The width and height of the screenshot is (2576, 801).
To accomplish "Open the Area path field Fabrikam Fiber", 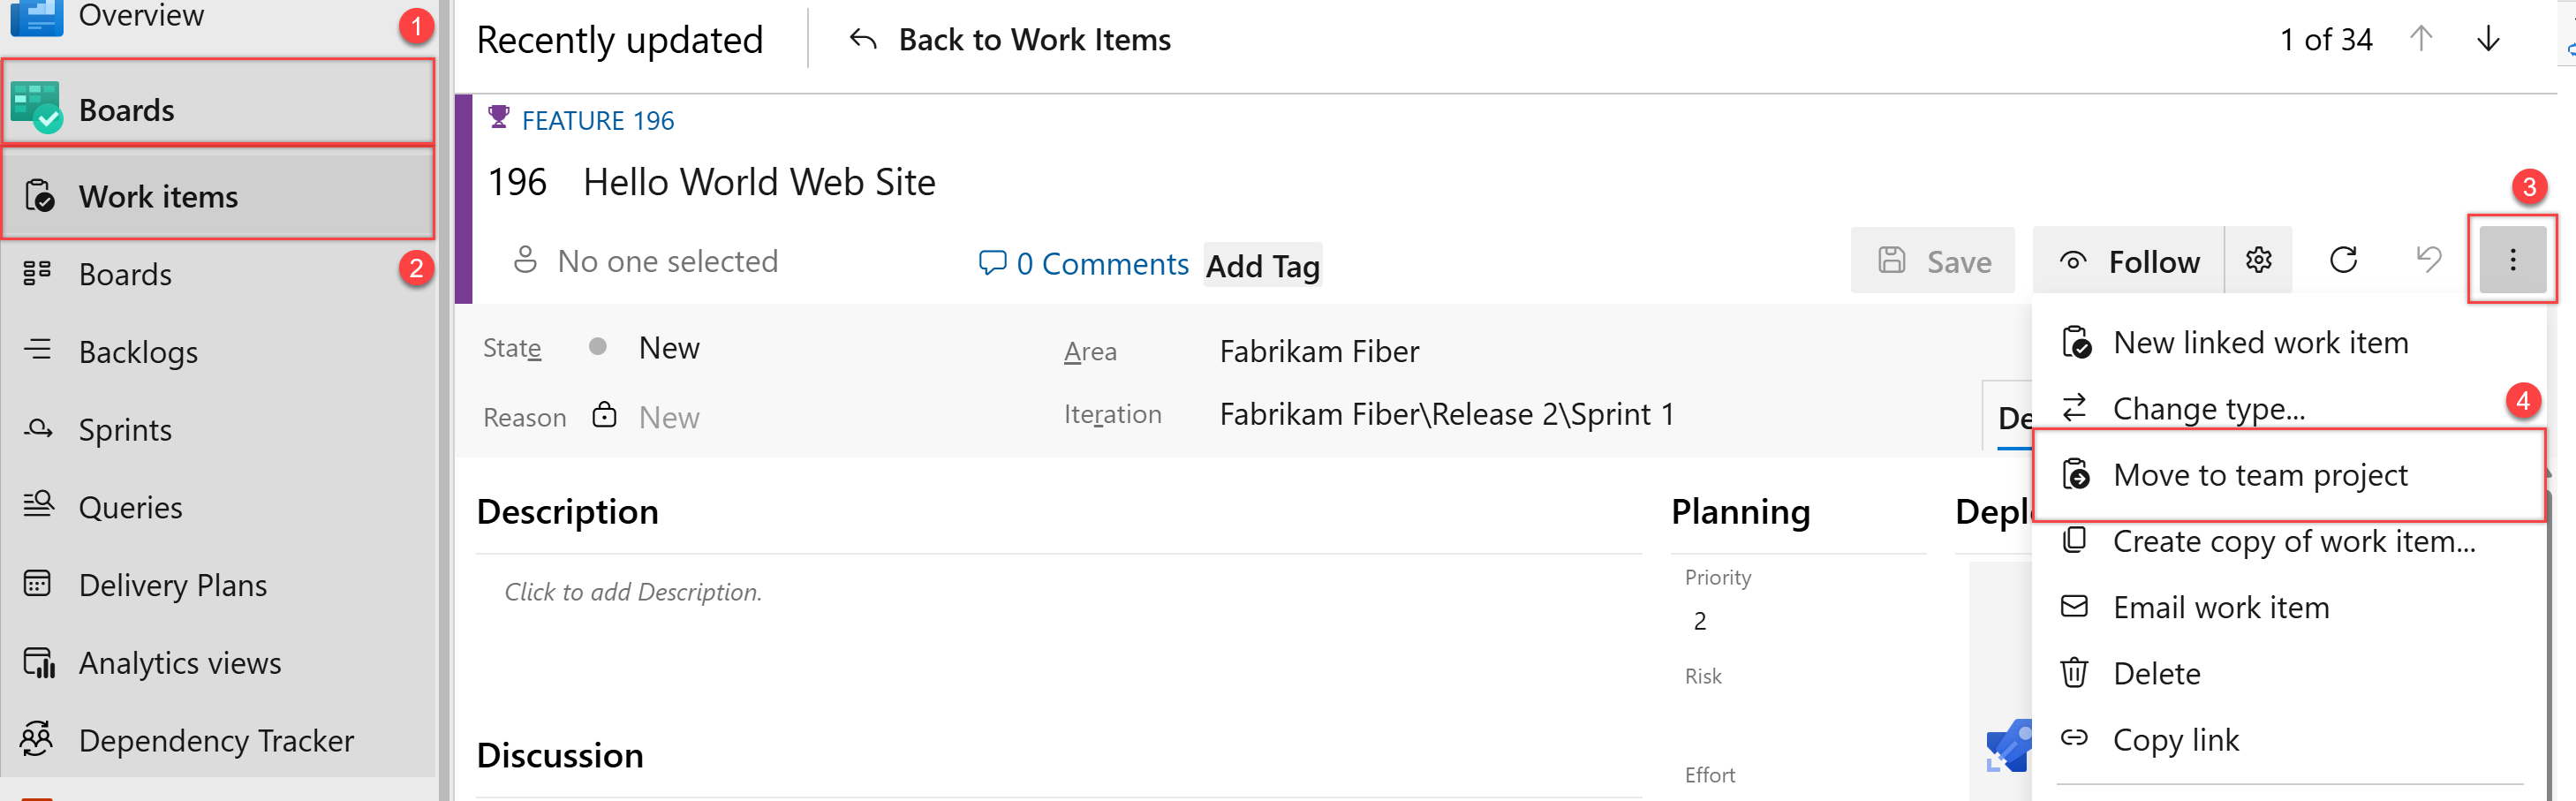I will [x=1318, y=351].
